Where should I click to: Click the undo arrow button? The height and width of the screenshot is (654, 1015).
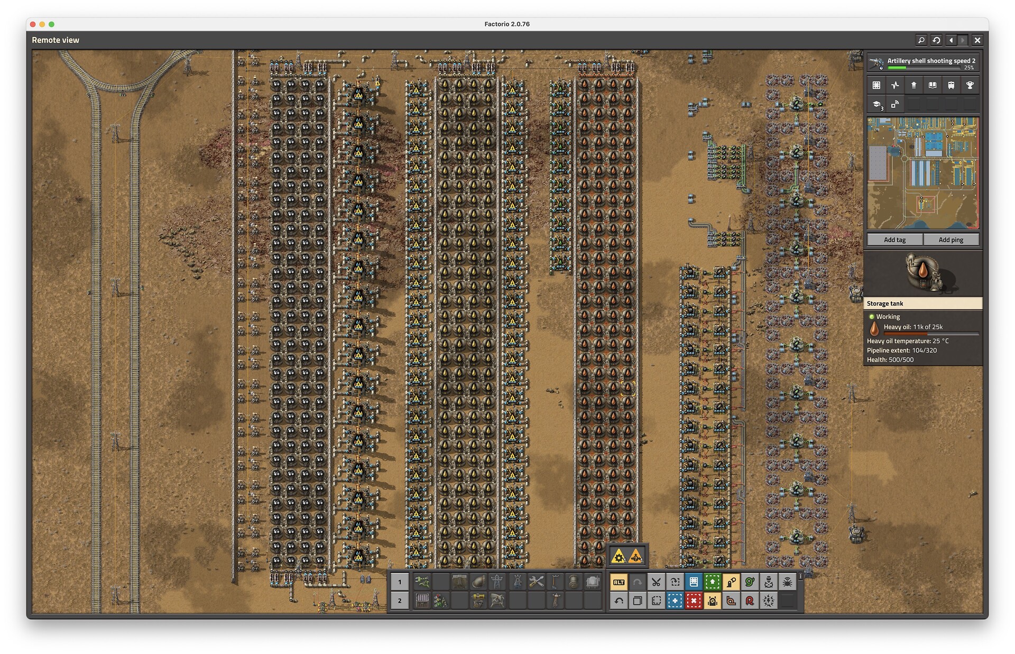tap(619, 601)
